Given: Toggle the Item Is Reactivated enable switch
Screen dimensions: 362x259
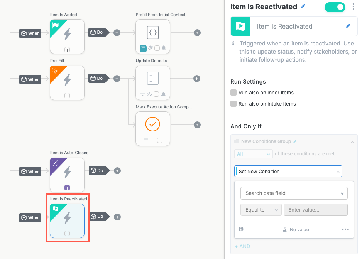Looking at the screenshot, I should pos(335,7).
